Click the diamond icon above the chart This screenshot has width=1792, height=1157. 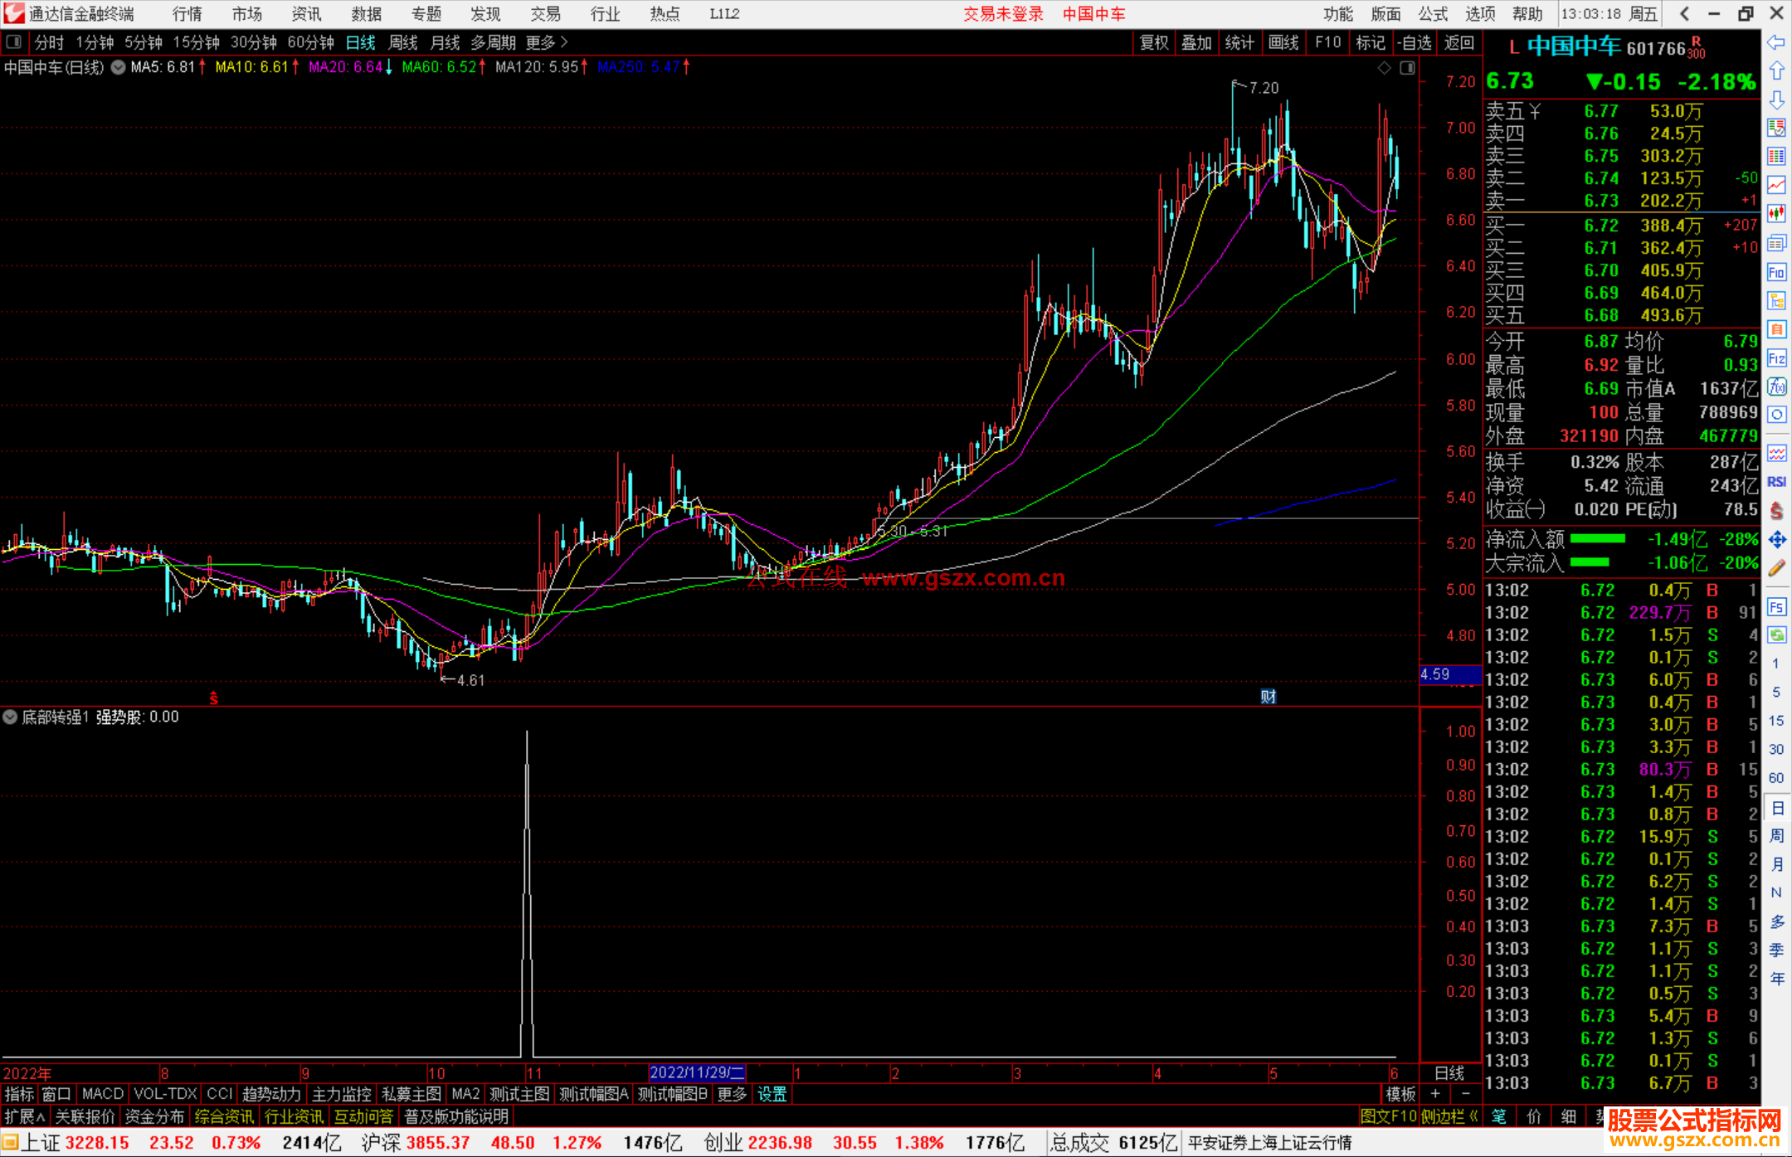[x=1384, y=68]
